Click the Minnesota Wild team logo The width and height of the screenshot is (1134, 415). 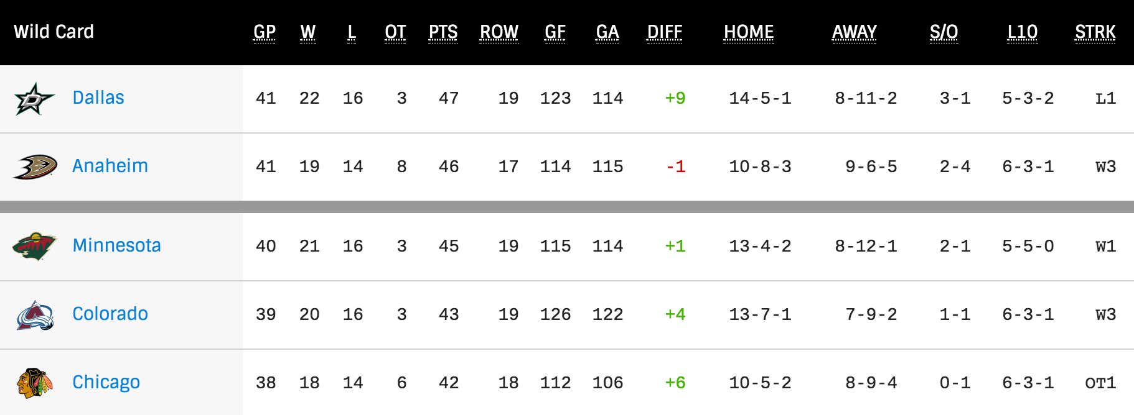(x=34, y=246)
